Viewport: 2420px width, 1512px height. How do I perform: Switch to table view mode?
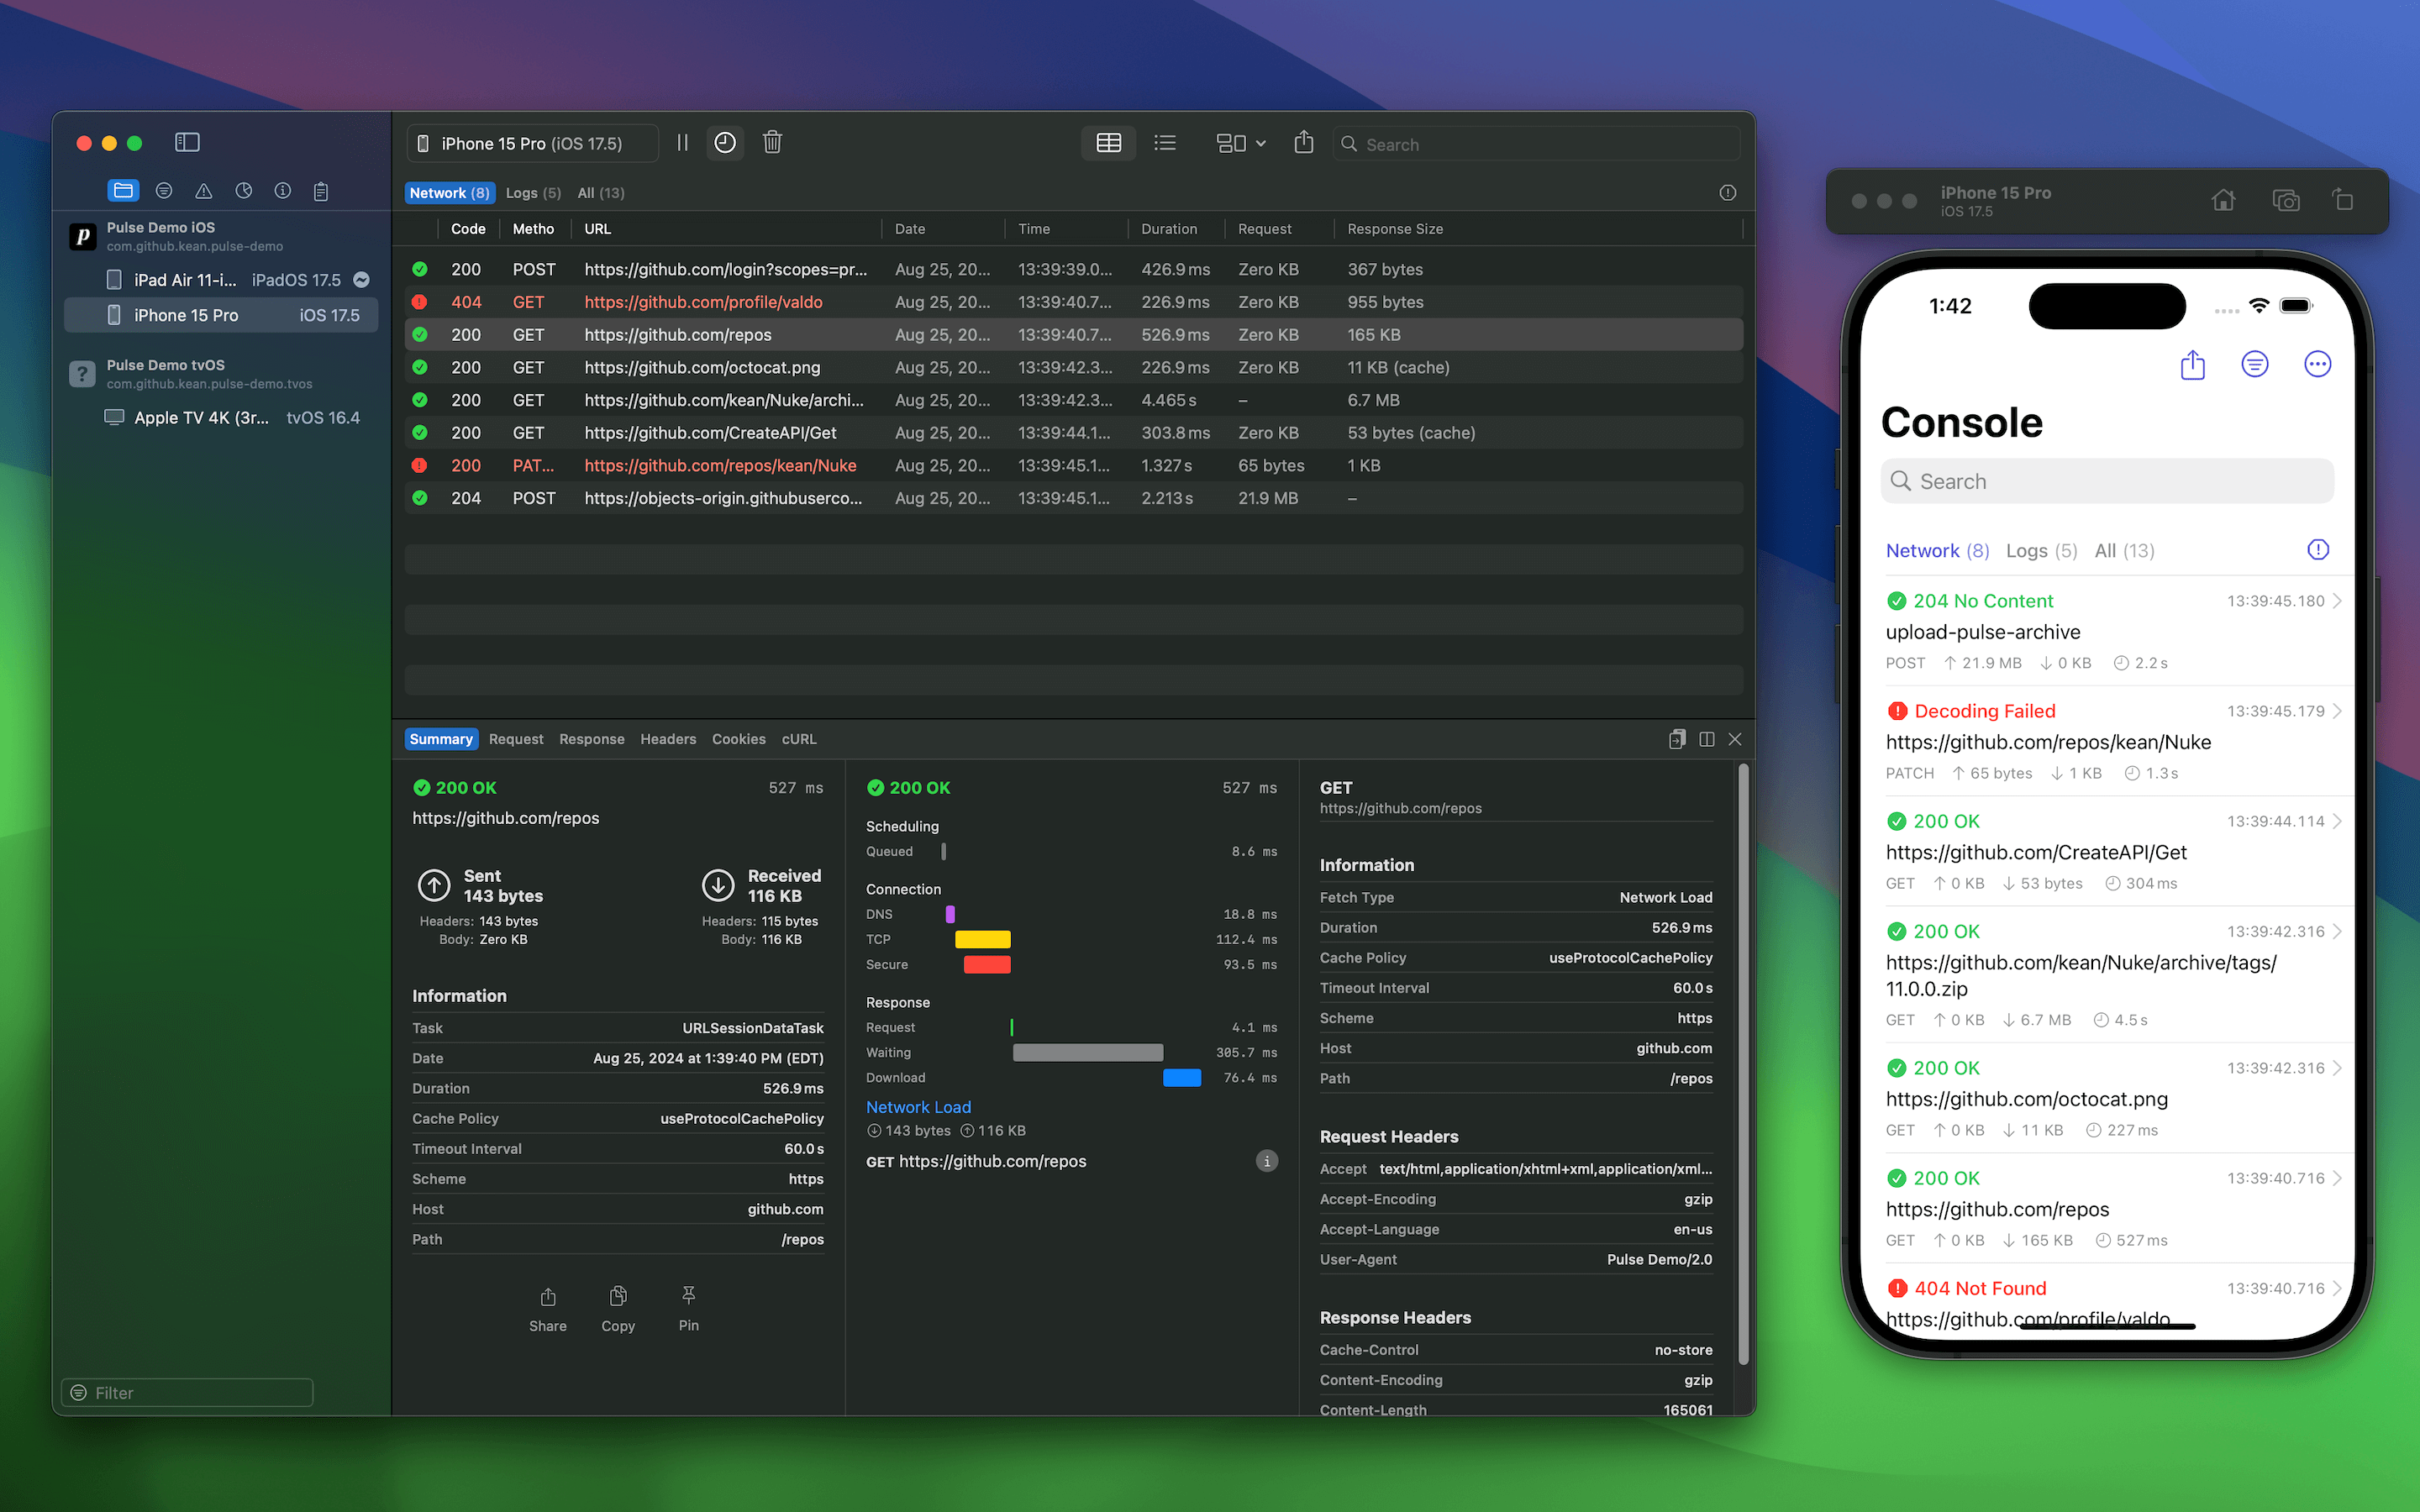(1107, 143)
